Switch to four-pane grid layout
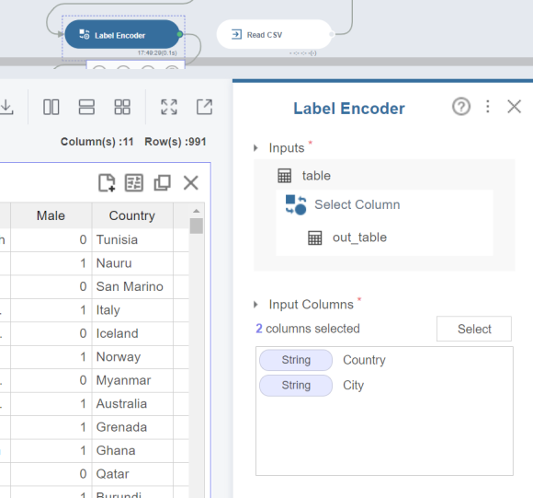Screen dimensions: 533x498 pos(122,107)
